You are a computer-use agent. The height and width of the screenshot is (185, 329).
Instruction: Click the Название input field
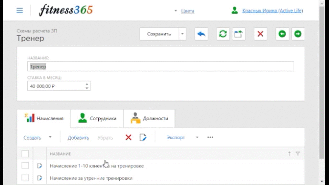click(161, 66)
